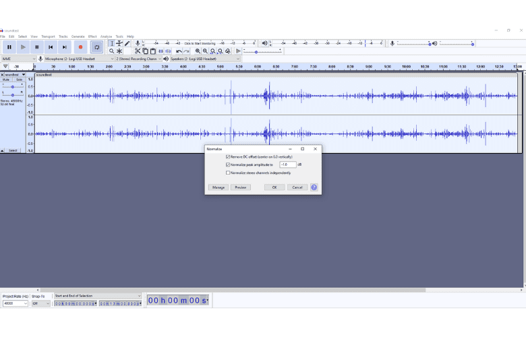Click the Skip to Start button
This screenshot has height=337, width=526.
51,47
